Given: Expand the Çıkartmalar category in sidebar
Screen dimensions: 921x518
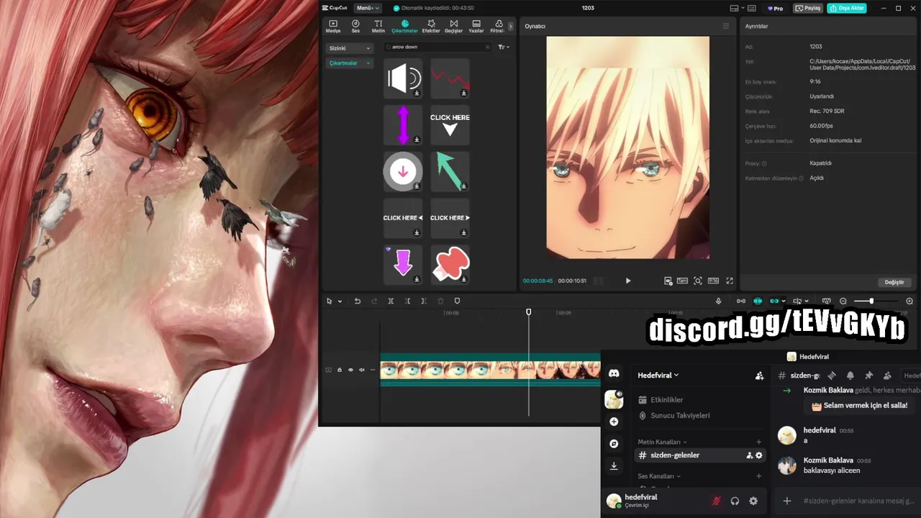Looking at the screenshot, I should (350, 63).
